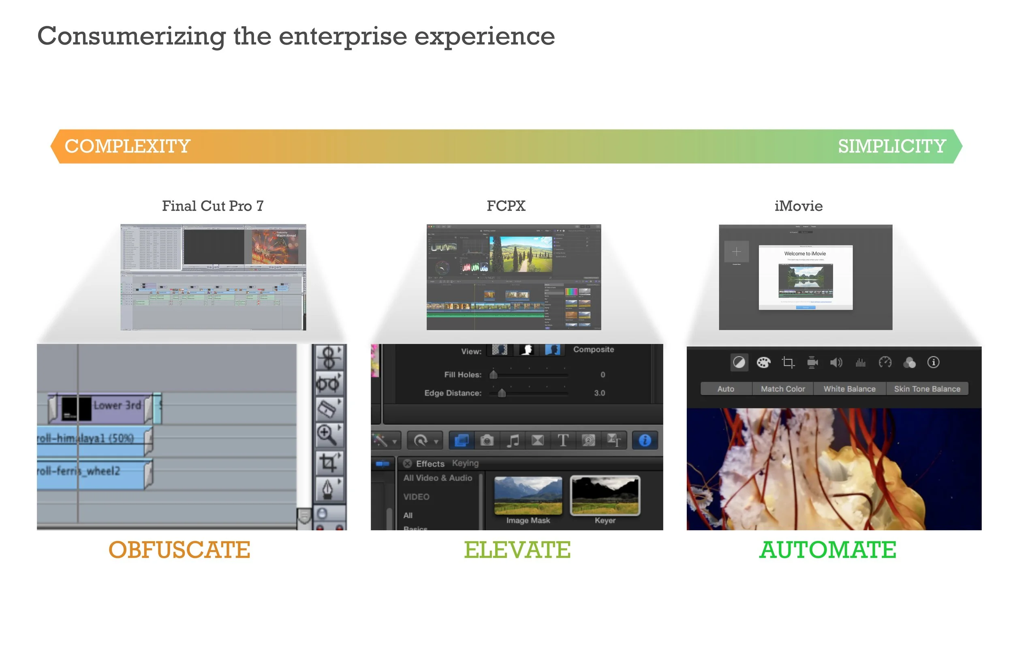1013x657 pixels.
Task: Open iMovie video stabilization camera icon
Action: [x=812, y=362]
